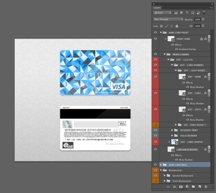
Task: Click fx badge on FRONT SHINE layer
Action: [x=206, y=39]
